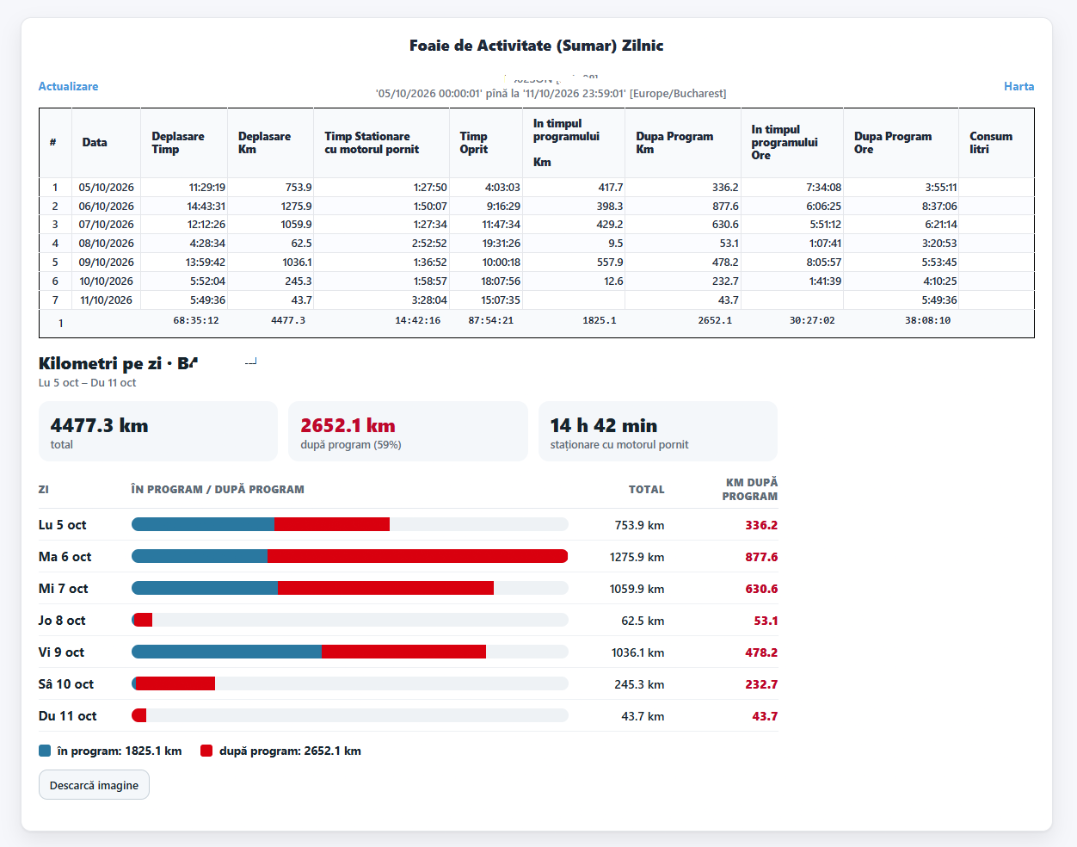
Task: Click the 1059.9 km chart total
Action: point(637,589)
